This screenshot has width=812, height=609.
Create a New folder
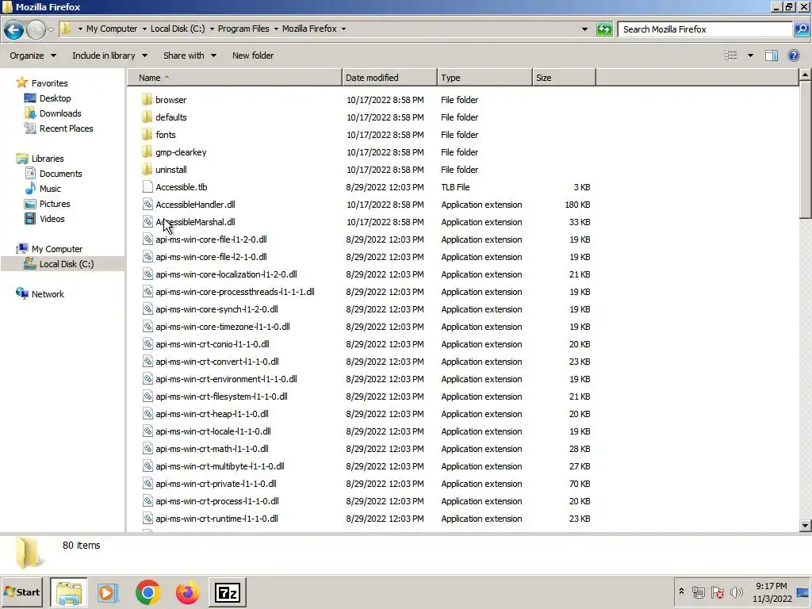253,56
